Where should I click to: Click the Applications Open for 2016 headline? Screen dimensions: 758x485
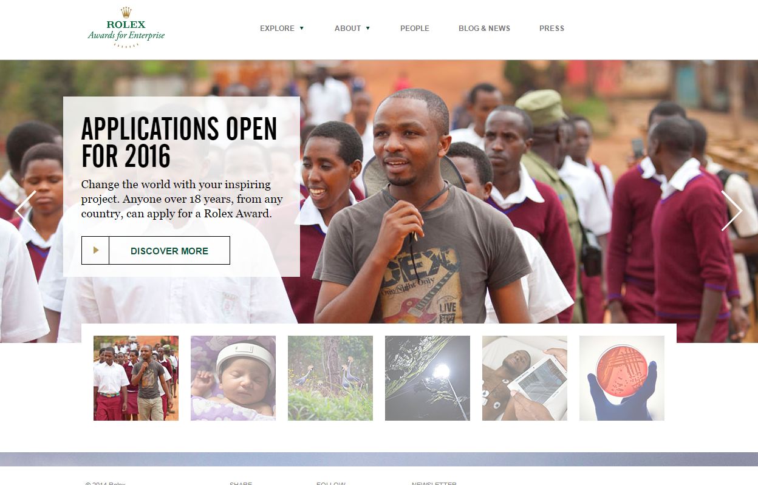click(179, 142)
